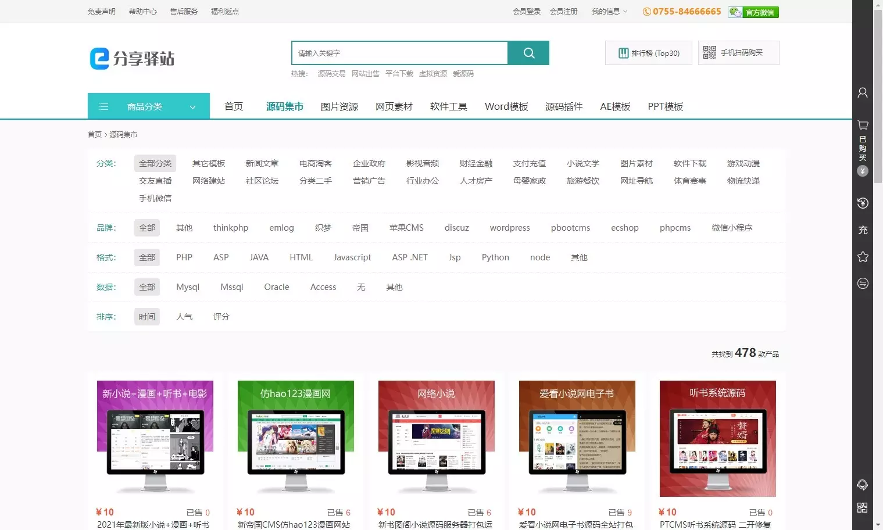The width and height of the screenshot is (883, 530).
Task: Open 仿hao123漫画网 product thumbnail
Action: tap(296, 439)
